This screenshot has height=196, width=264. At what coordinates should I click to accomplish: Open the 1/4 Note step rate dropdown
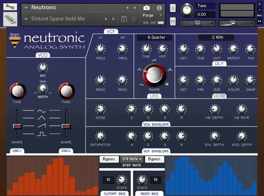click(132, 159)
